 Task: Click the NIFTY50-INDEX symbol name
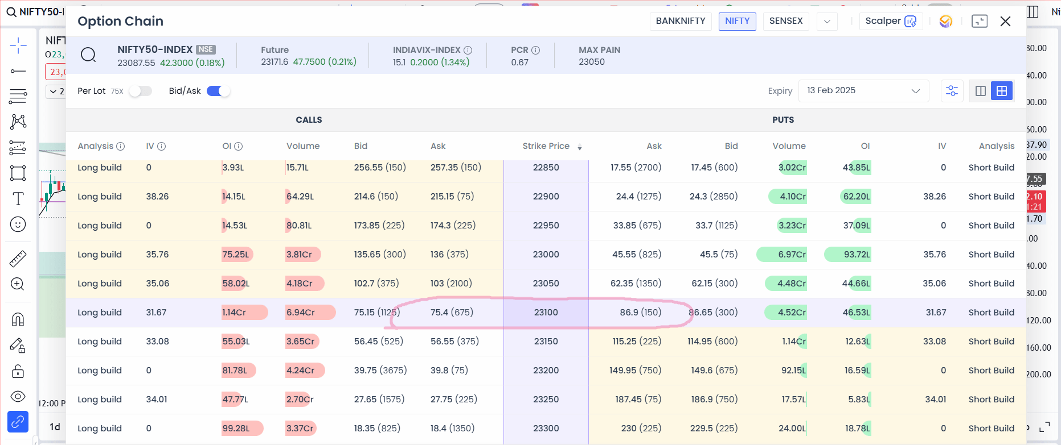155,49
